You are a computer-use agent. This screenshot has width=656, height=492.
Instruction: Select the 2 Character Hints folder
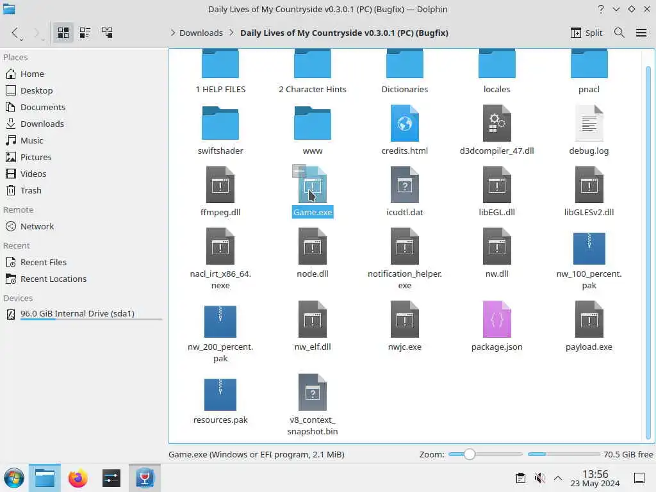313,64
